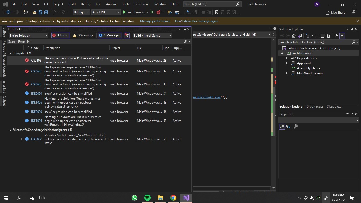Toggle the 0 Warnings filter button
The image size is (361, 203).
coord(83,35)
